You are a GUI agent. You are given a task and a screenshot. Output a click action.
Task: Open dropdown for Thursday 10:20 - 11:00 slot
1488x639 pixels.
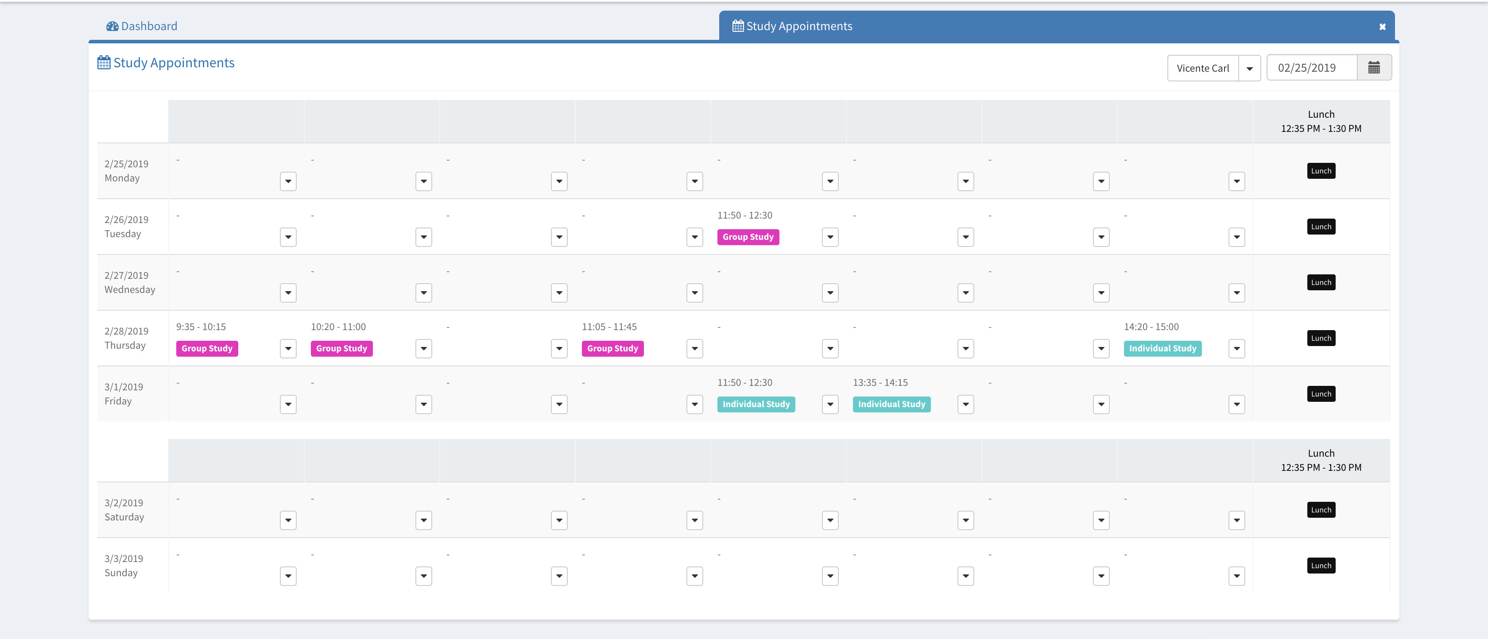coord(423,349)
